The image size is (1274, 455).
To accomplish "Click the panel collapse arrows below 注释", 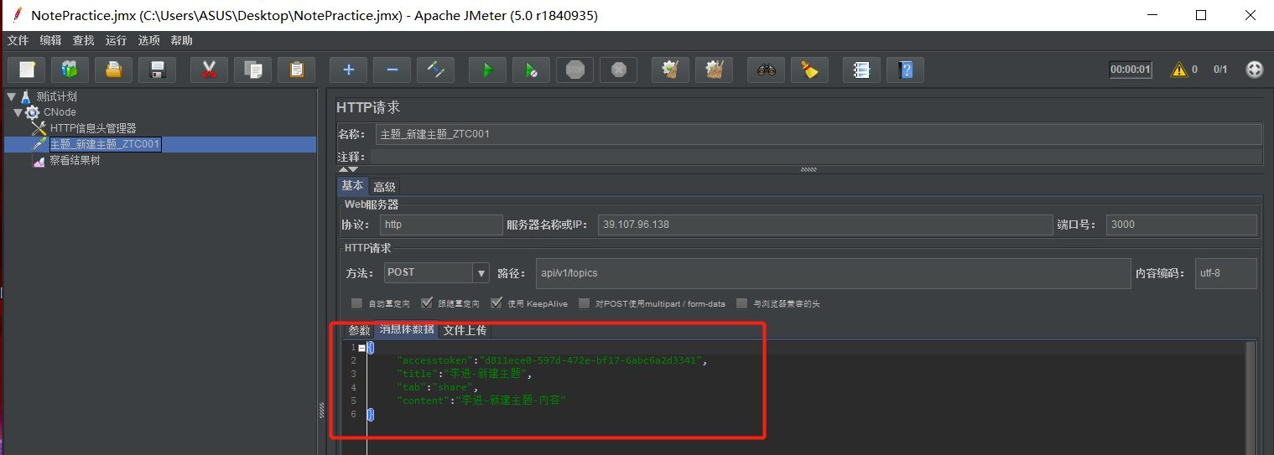I will coord(347,169).
